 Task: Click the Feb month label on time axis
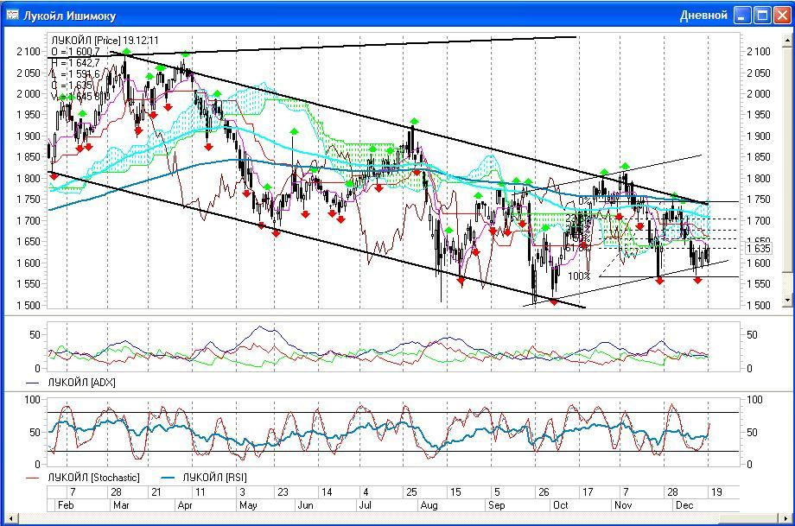click(x=66, y=505)
